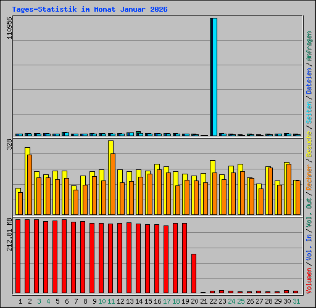Click the green weekend day label '31'

pyautogui.click(x=296, y=301)
